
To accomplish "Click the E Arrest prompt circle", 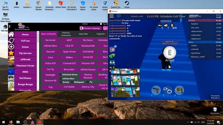I will 170,52.
